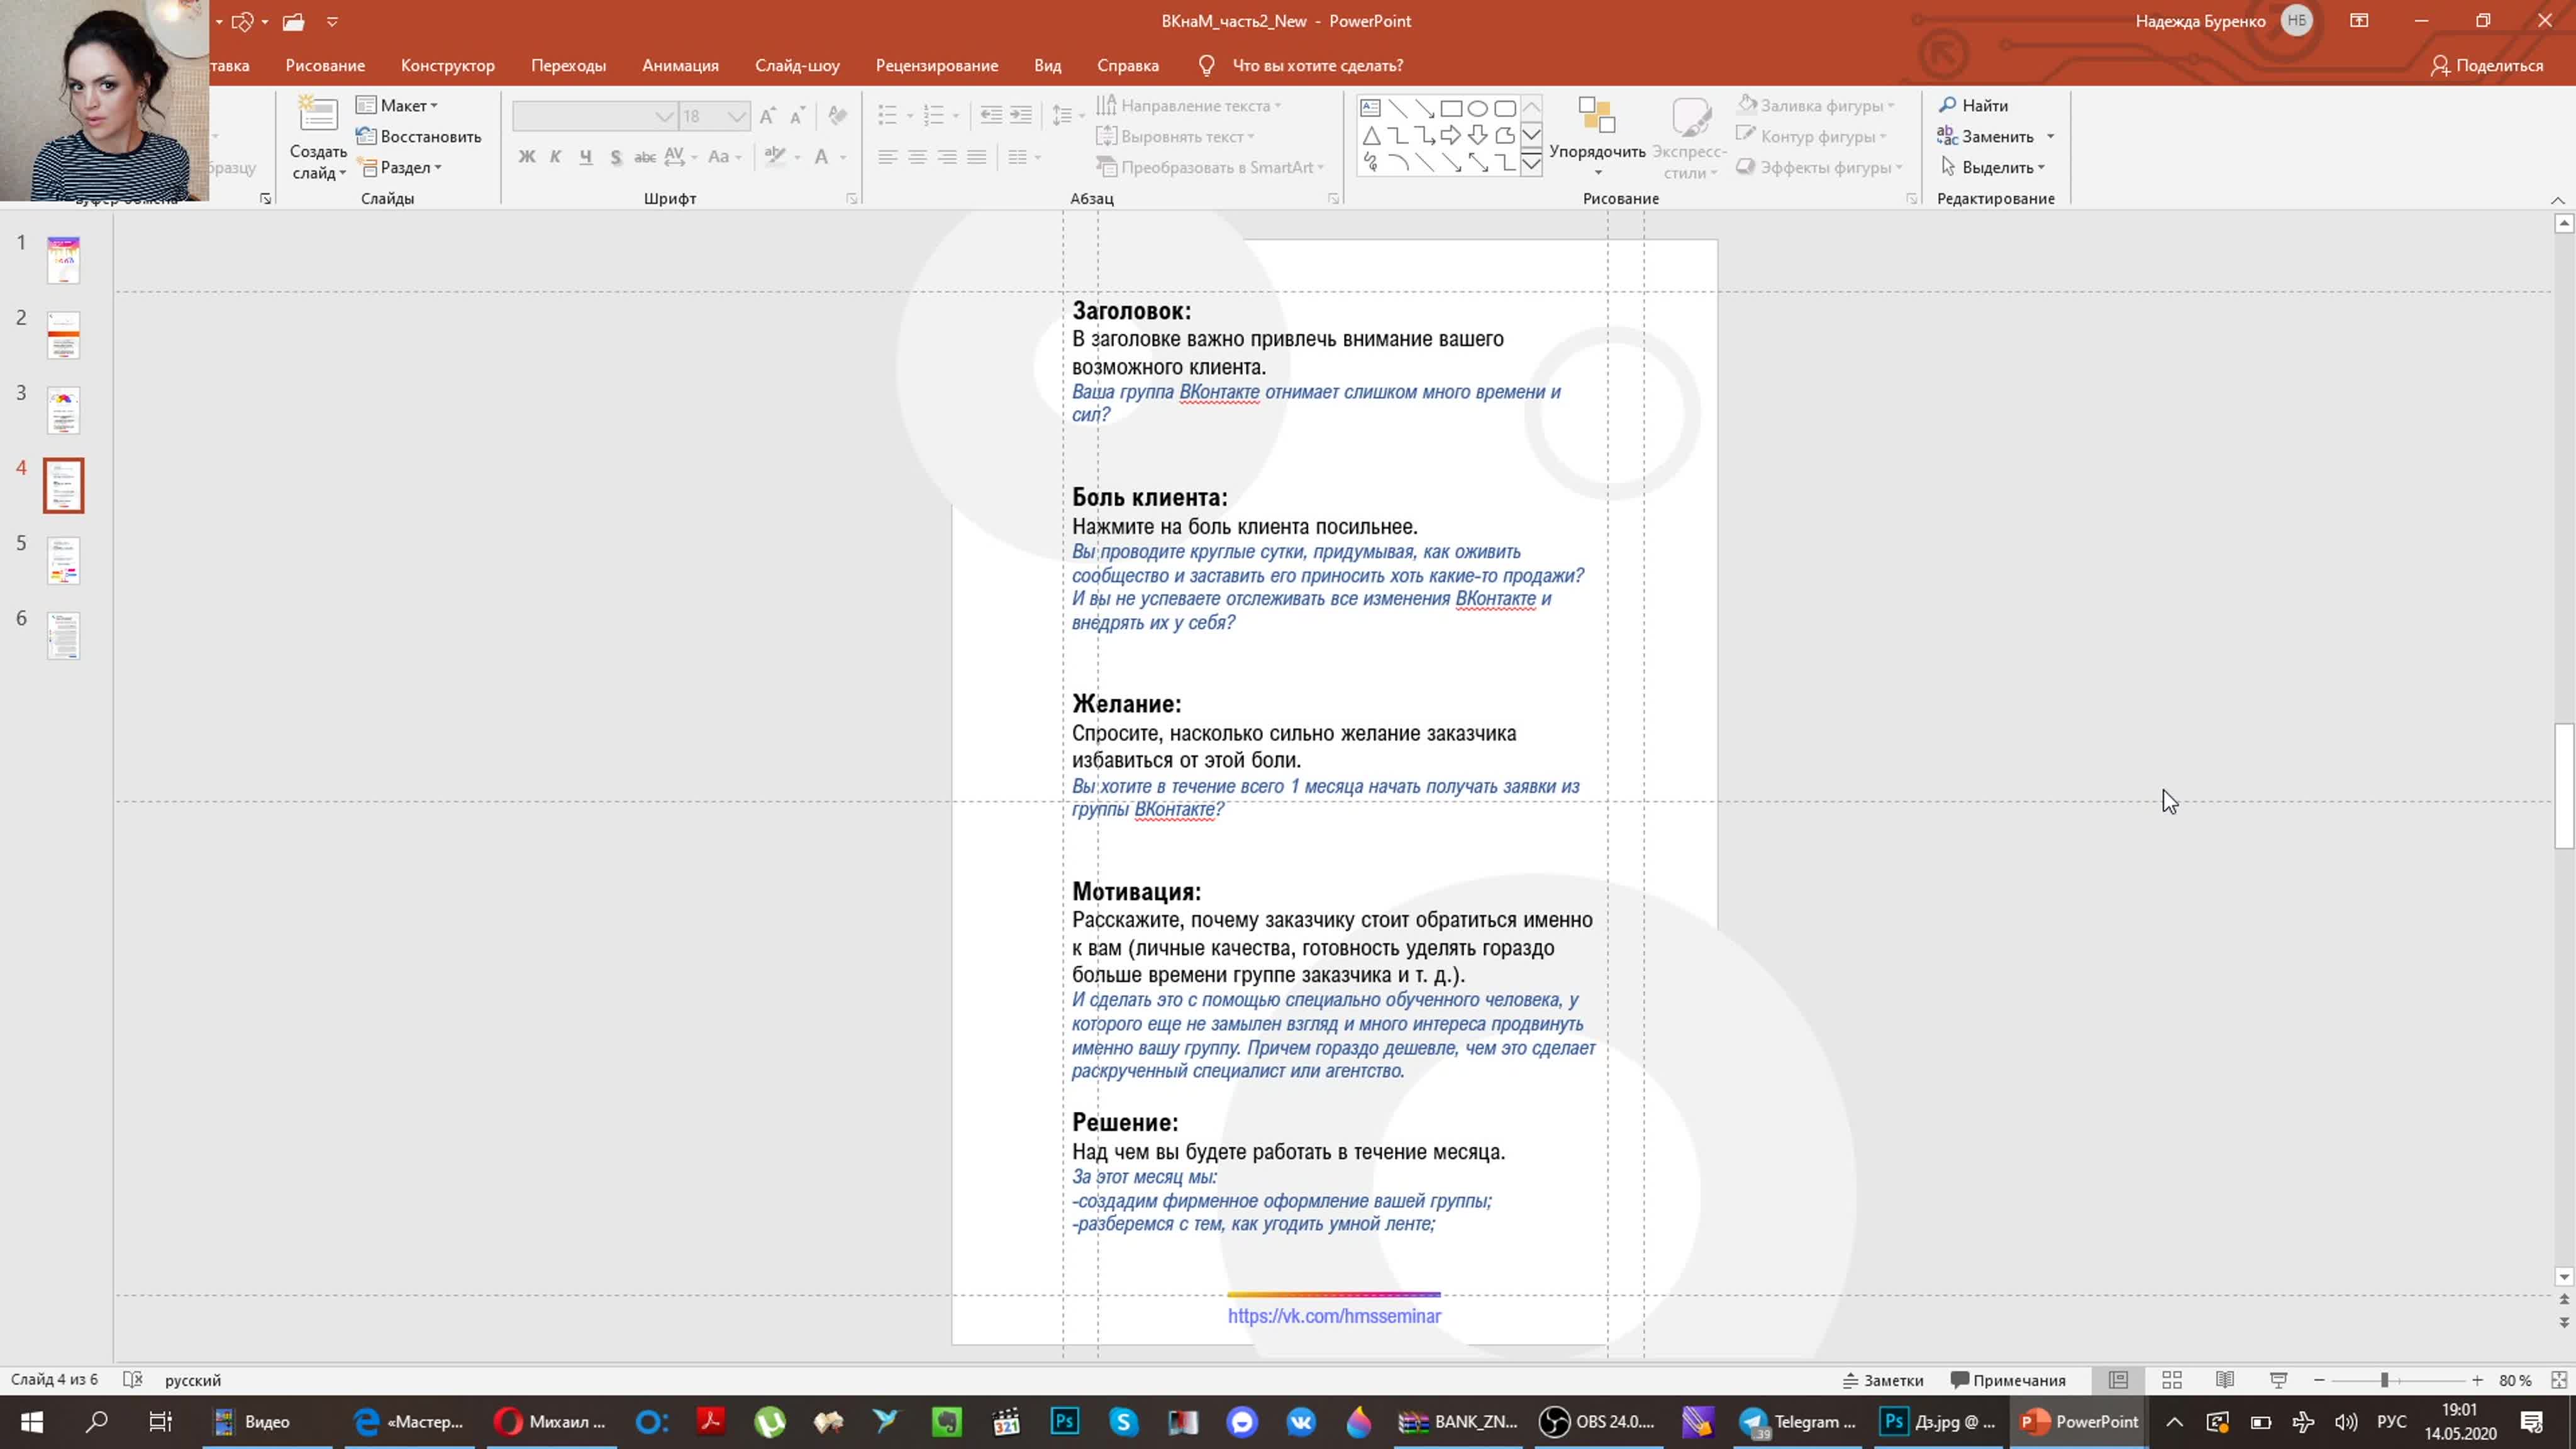The image size is (2576, 1449).
Task: Open the Aa change case menu
Action: 724,157
